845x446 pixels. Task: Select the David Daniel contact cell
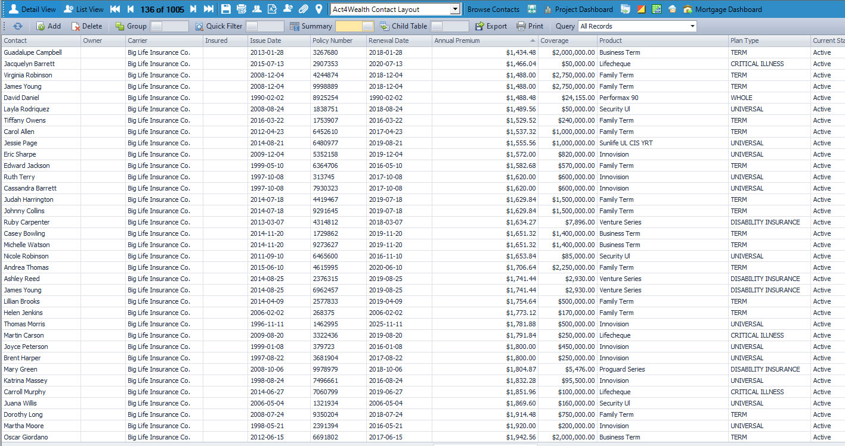[41, 98]
